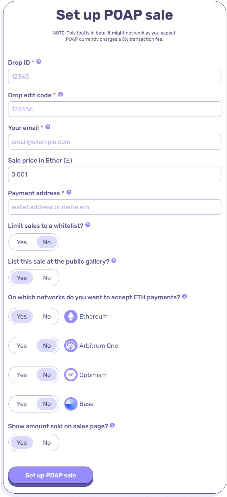Select No for showing amount sold
The height and width of the screenshot is (497, 227).
(x=47, y=443)
